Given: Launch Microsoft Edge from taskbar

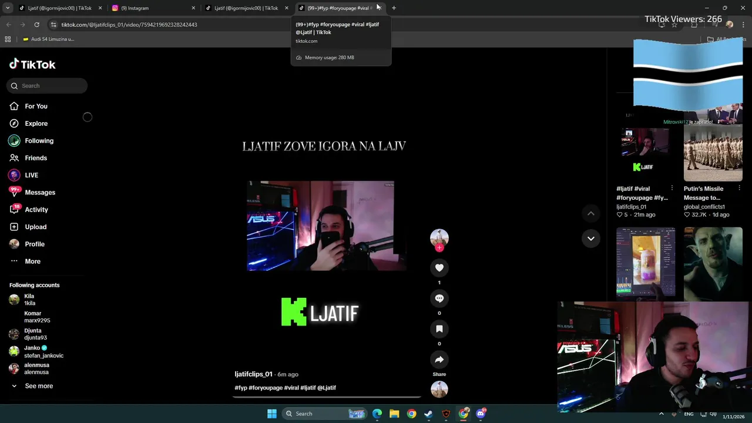Looking at the screenshot, I should click(377, 414).
